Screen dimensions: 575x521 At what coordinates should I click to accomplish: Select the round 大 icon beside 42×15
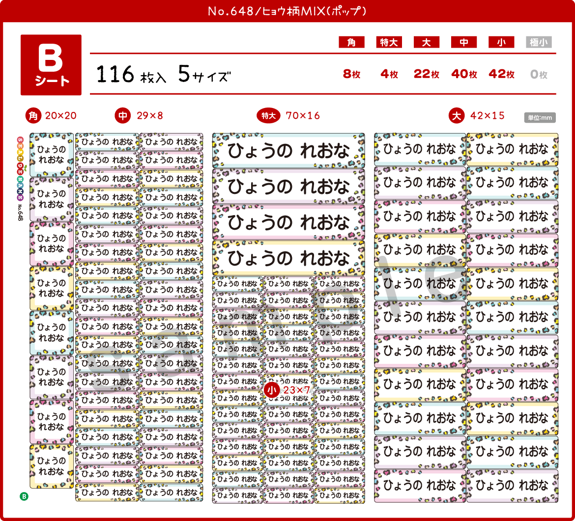tap(457, 116)
